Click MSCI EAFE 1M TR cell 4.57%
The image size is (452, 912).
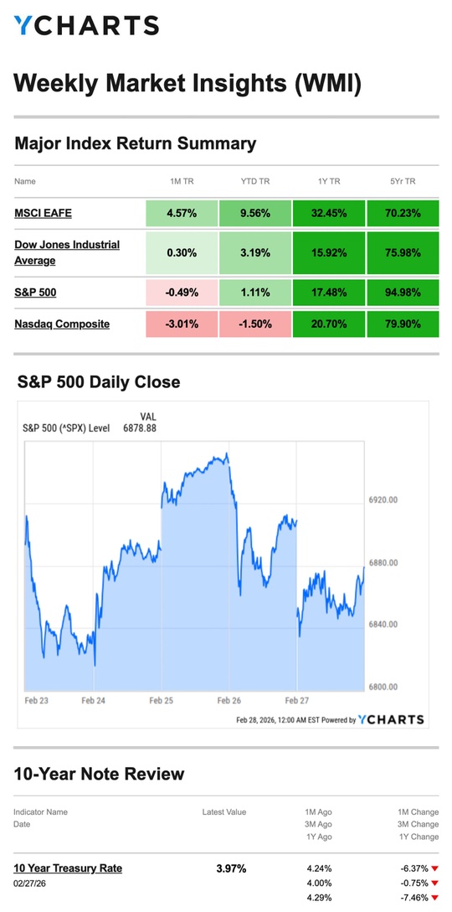point(182,214)
